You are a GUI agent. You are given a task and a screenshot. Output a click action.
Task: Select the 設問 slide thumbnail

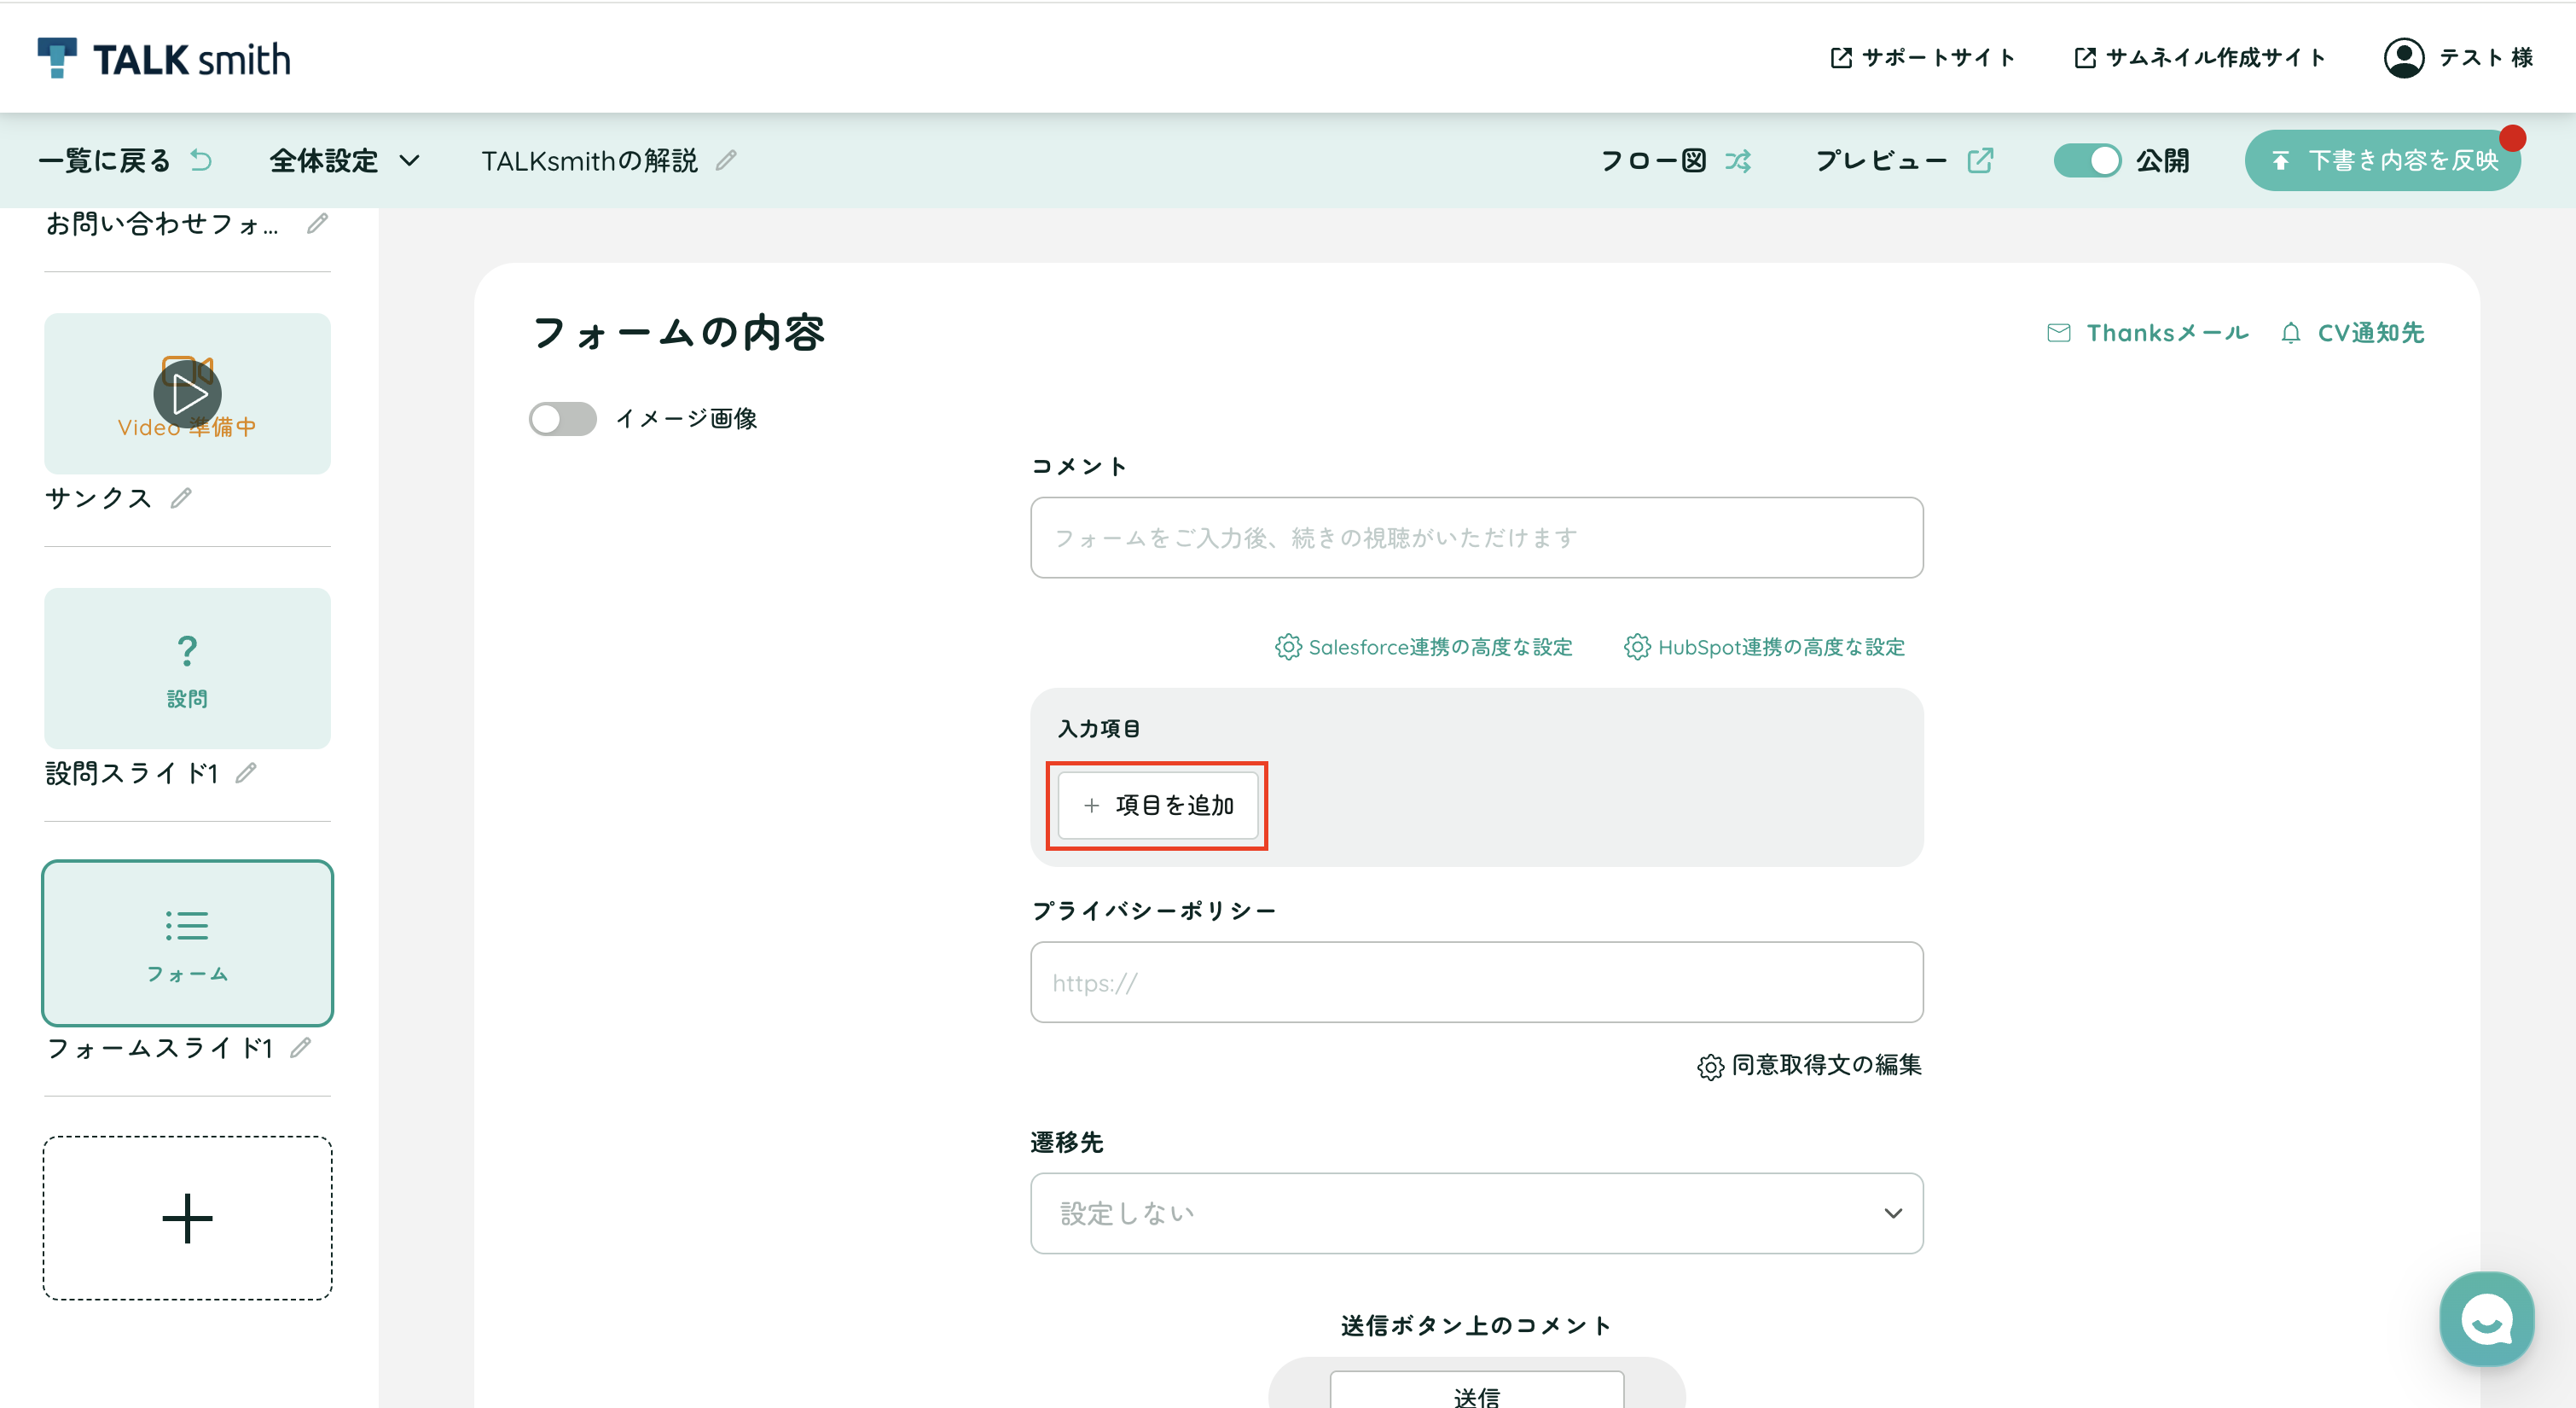point(187,667)
